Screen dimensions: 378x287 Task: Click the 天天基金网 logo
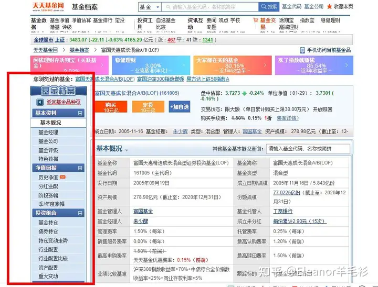coord(48,7)
